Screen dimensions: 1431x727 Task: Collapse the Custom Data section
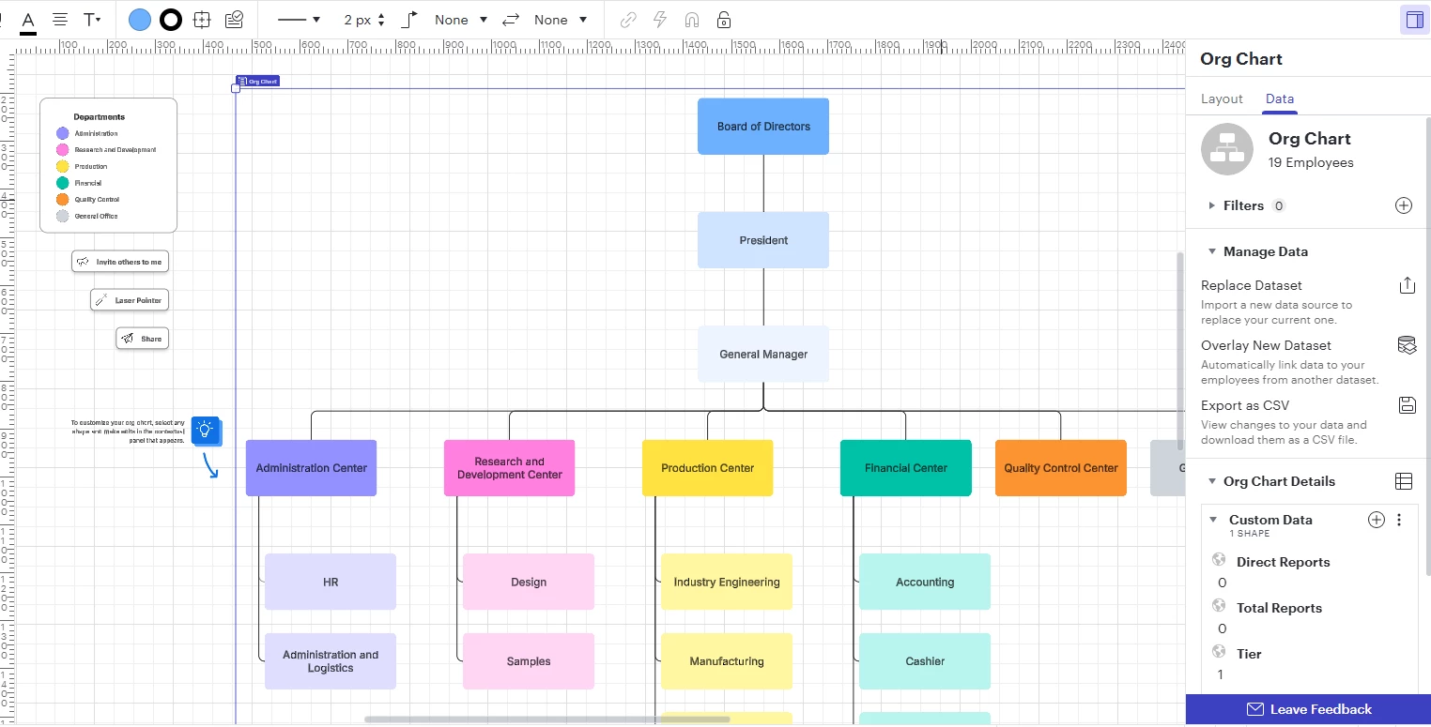1213,520
